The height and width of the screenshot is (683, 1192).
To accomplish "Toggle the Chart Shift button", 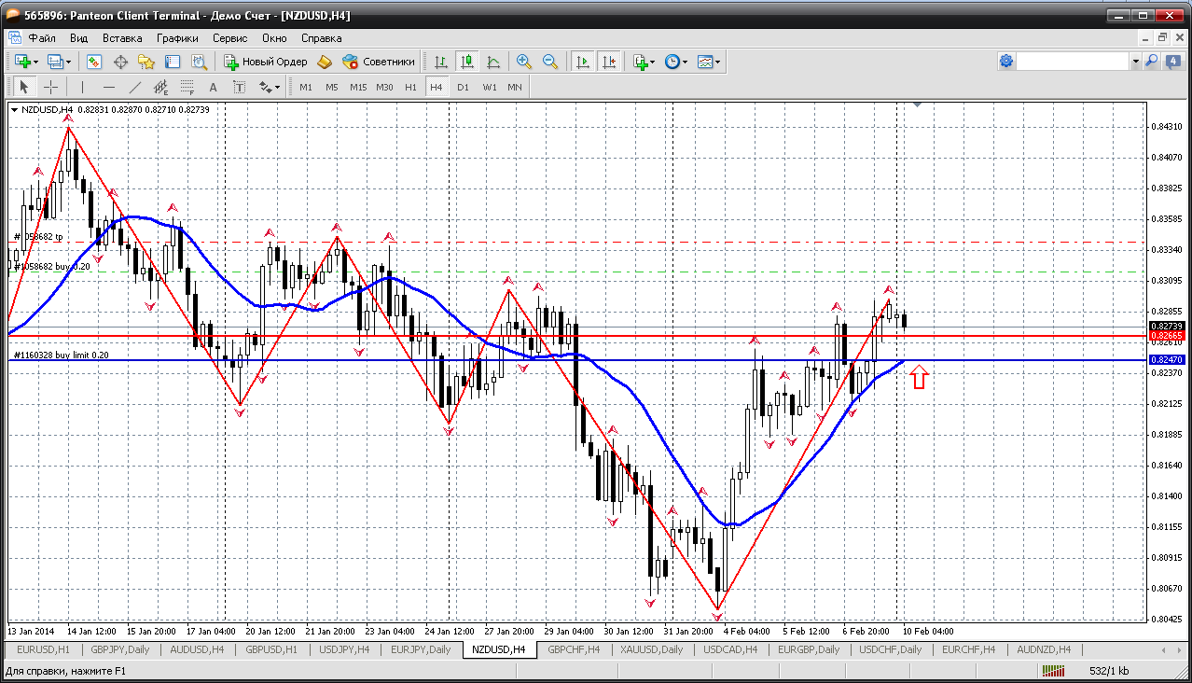I will point(609,62).
